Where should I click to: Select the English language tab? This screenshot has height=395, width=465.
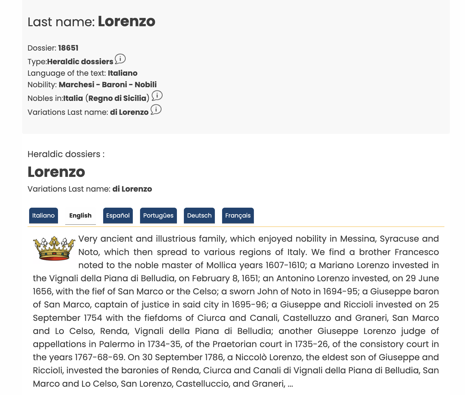coord(80,215)
